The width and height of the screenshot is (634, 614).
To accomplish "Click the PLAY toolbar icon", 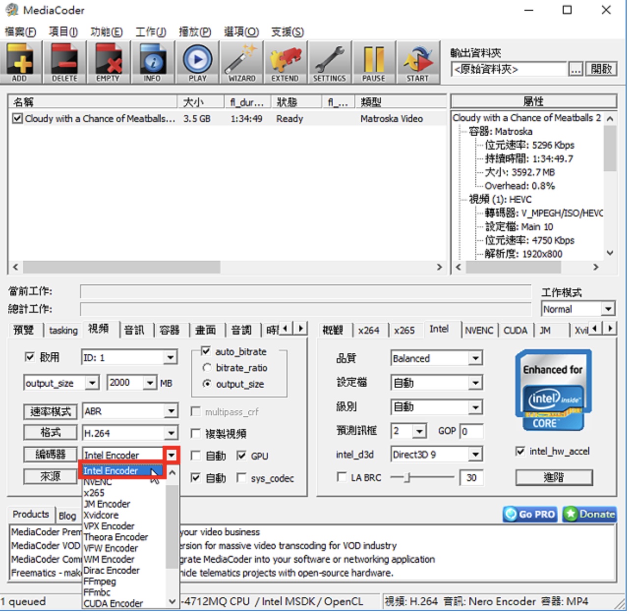I will coord(197,63).
